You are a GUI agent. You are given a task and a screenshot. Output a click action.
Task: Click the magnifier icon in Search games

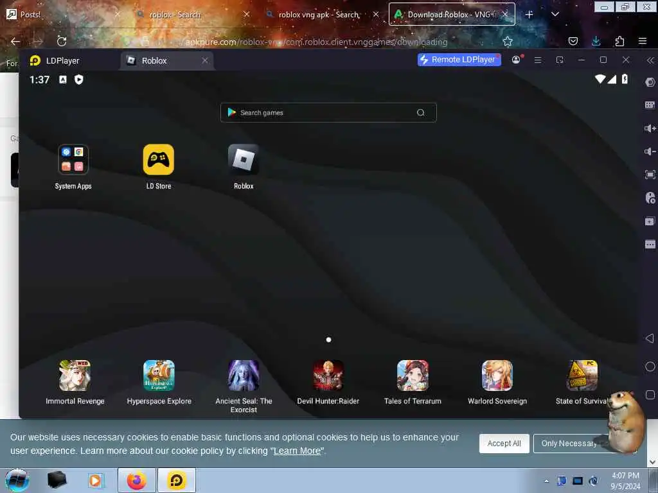(420, 112)
